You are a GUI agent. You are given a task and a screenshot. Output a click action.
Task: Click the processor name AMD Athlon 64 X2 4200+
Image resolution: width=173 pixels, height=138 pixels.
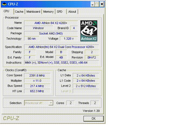51,23
